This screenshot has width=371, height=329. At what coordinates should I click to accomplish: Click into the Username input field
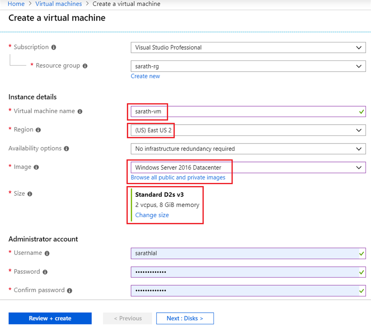point(244,253)
